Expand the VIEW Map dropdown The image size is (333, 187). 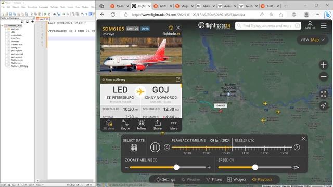(x=312, y=40)
